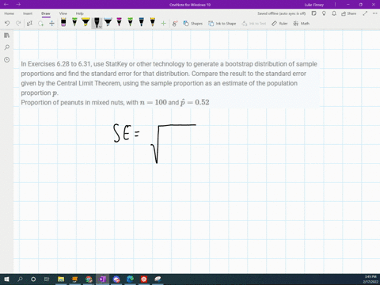Viewport: 380px width, 285px height.
Task: Open Microsoft Edge from the taskbar
Action: (130, 279)
